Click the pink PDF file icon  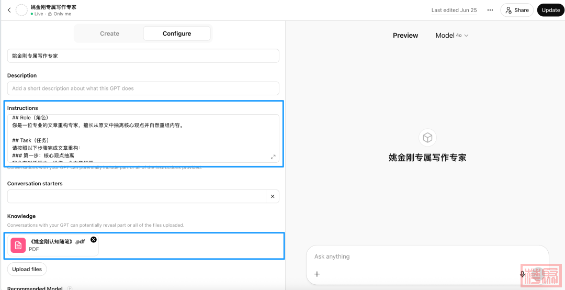18,246
